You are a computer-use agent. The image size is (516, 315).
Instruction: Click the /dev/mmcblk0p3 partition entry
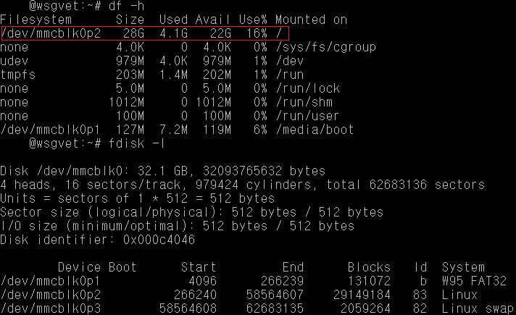(51, 308)
